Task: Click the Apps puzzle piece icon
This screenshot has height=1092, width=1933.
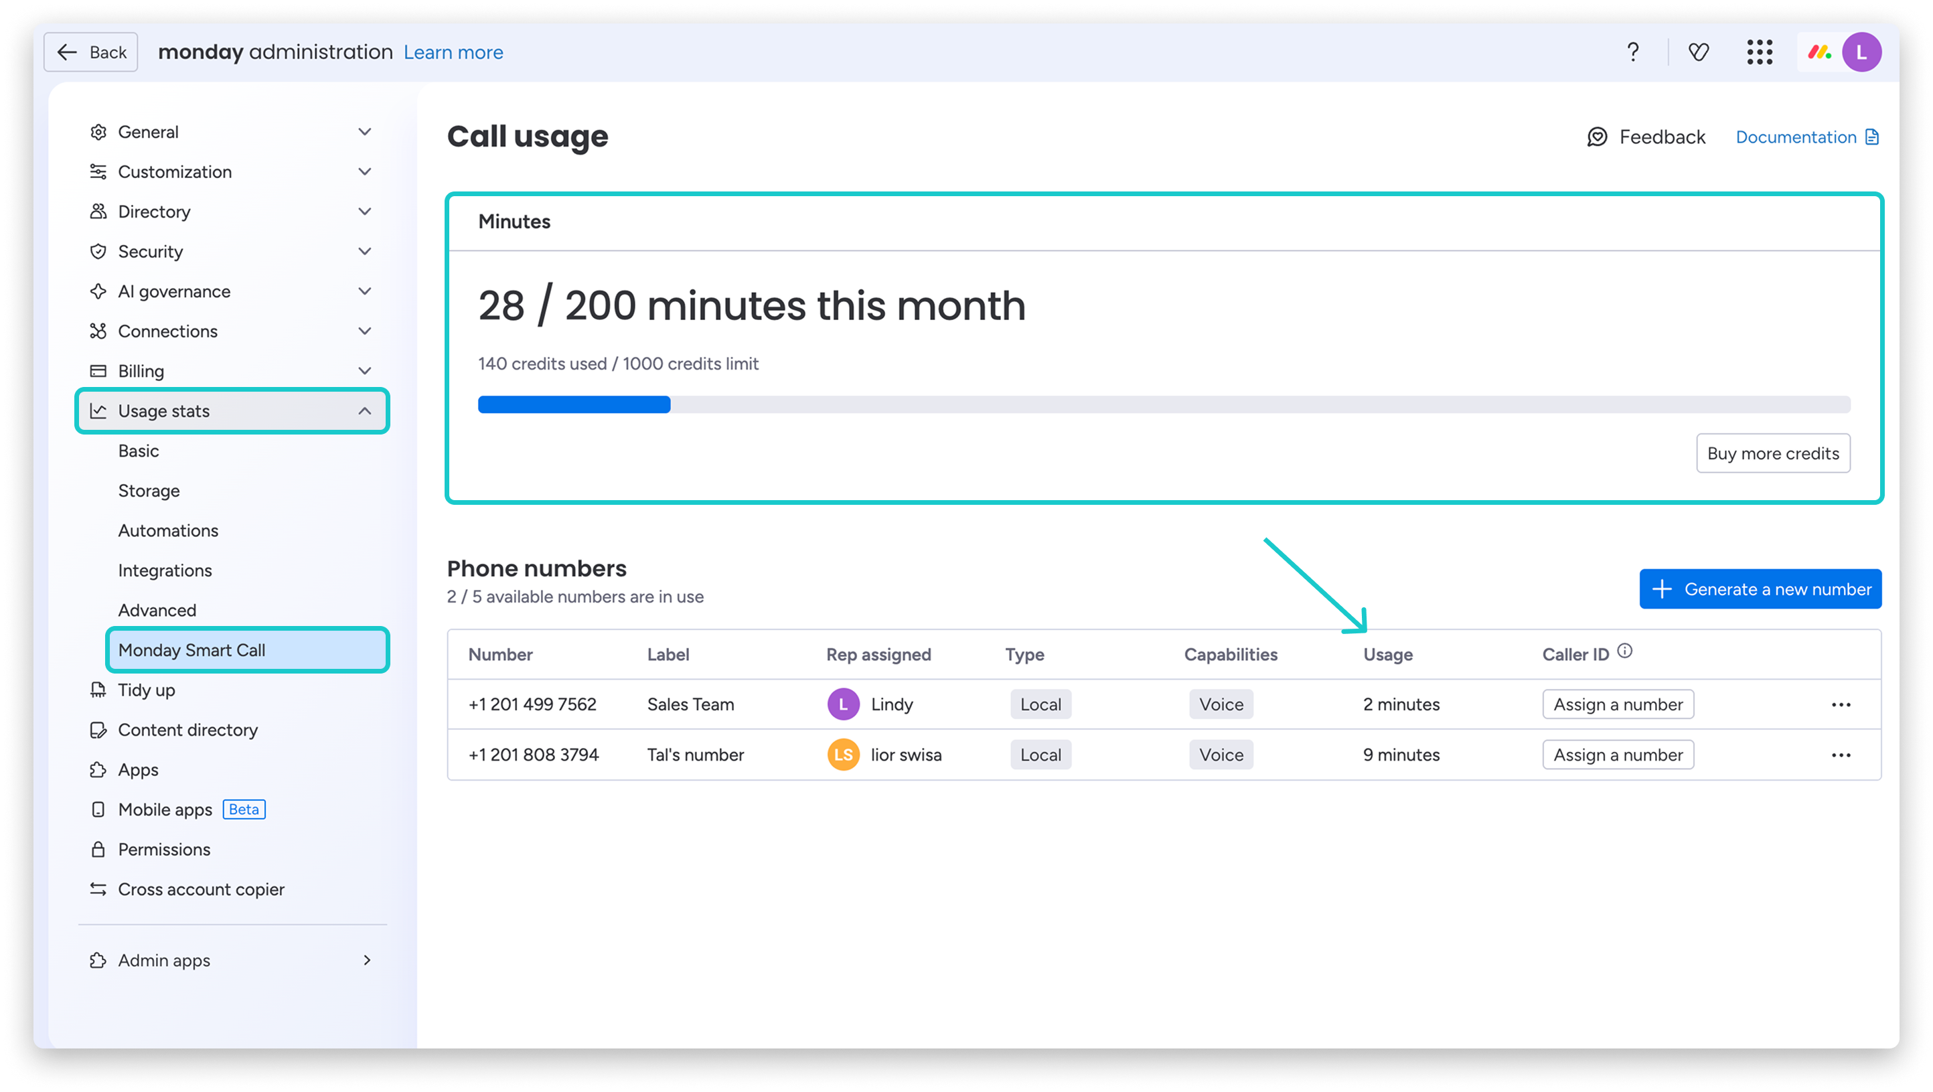Action: pos(98,769)
